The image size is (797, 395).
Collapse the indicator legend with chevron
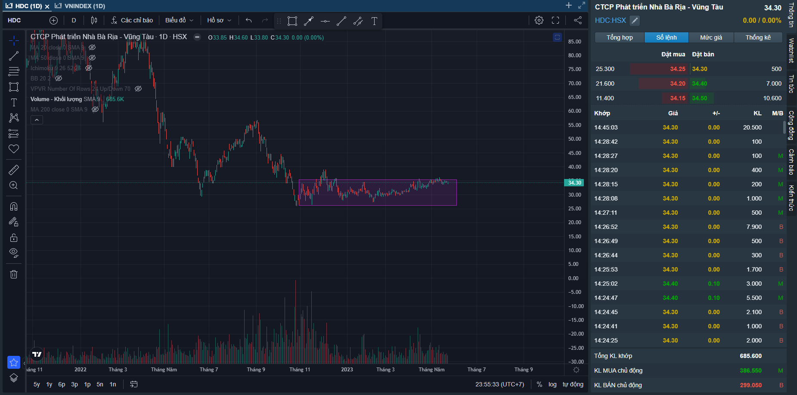[x=37, y=120]
